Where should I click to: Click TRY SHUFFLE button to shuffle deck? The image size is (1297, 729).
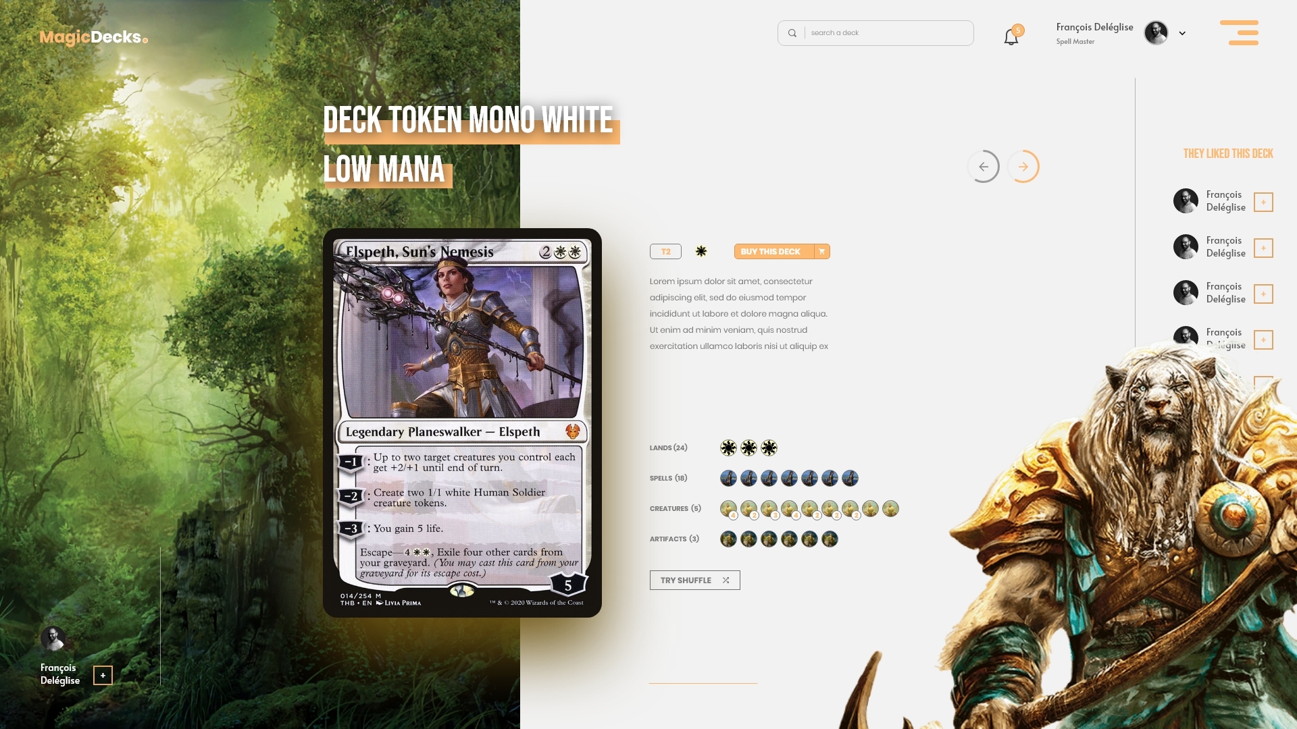[694, 579]
